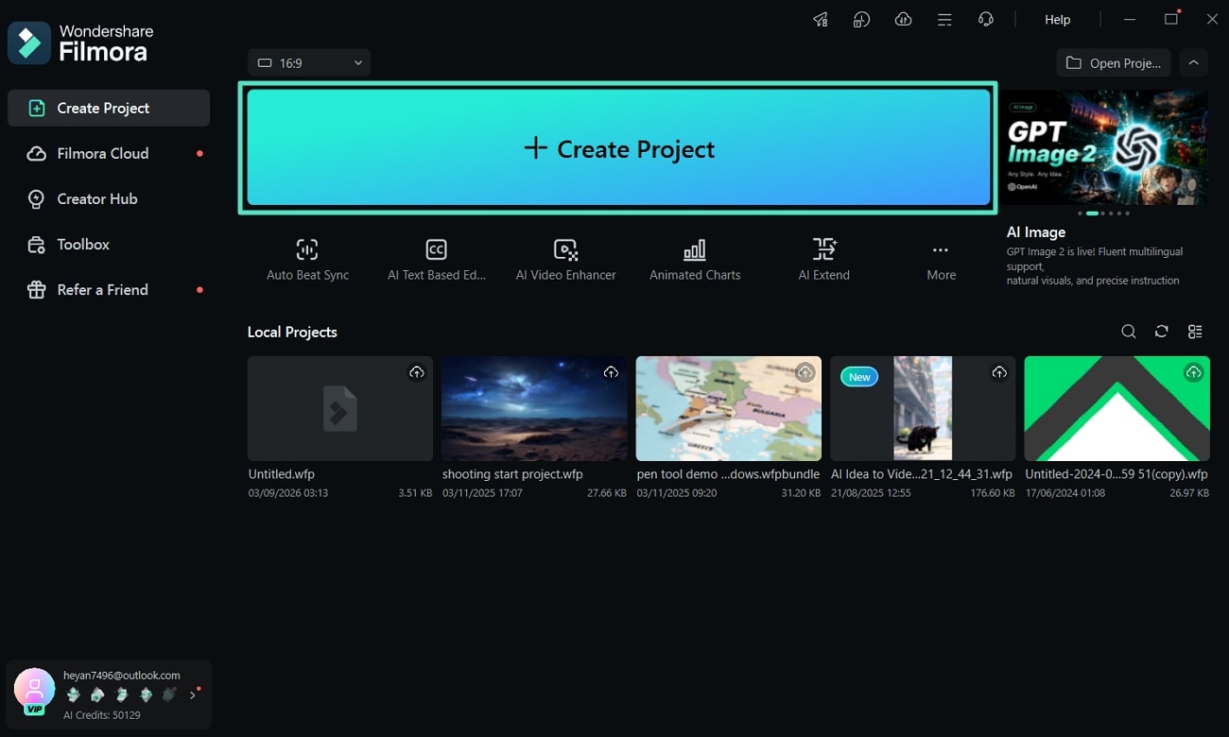Expand the 16:9 aspect ratio dropdown
Screen dimensions: 1229x737
click(309, 63)
